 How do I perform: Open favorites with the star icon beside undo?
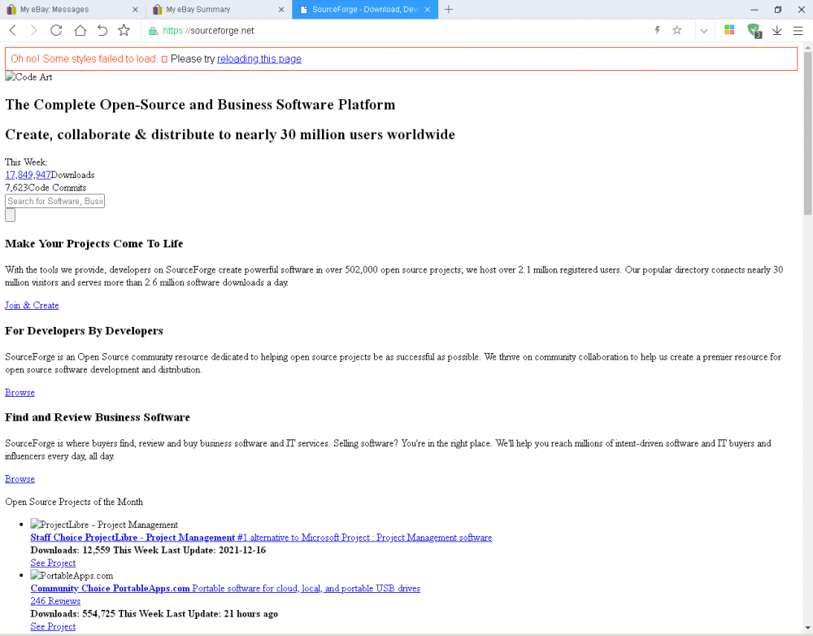point(124,30)
